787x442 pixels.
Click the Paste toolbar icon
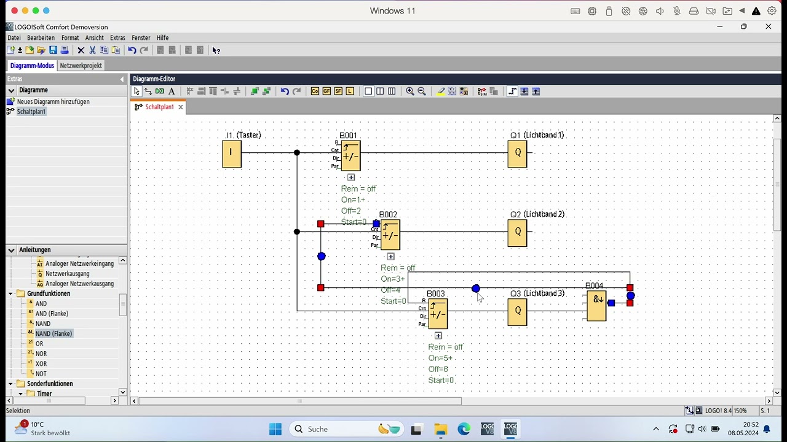116,50
